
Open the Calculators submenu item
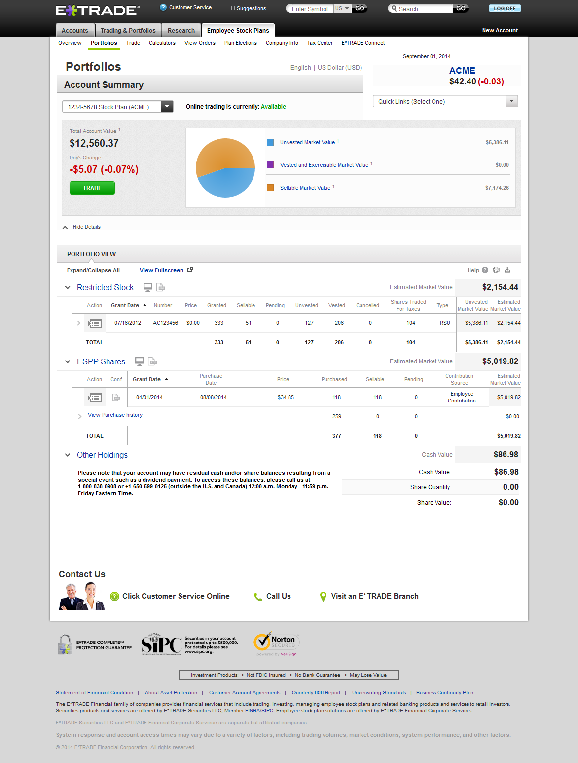[162, 43]
